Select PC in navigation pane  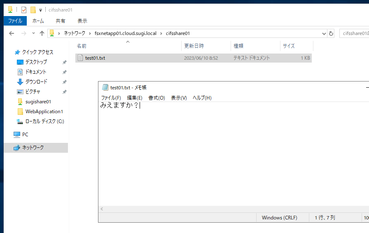point(25,134)
